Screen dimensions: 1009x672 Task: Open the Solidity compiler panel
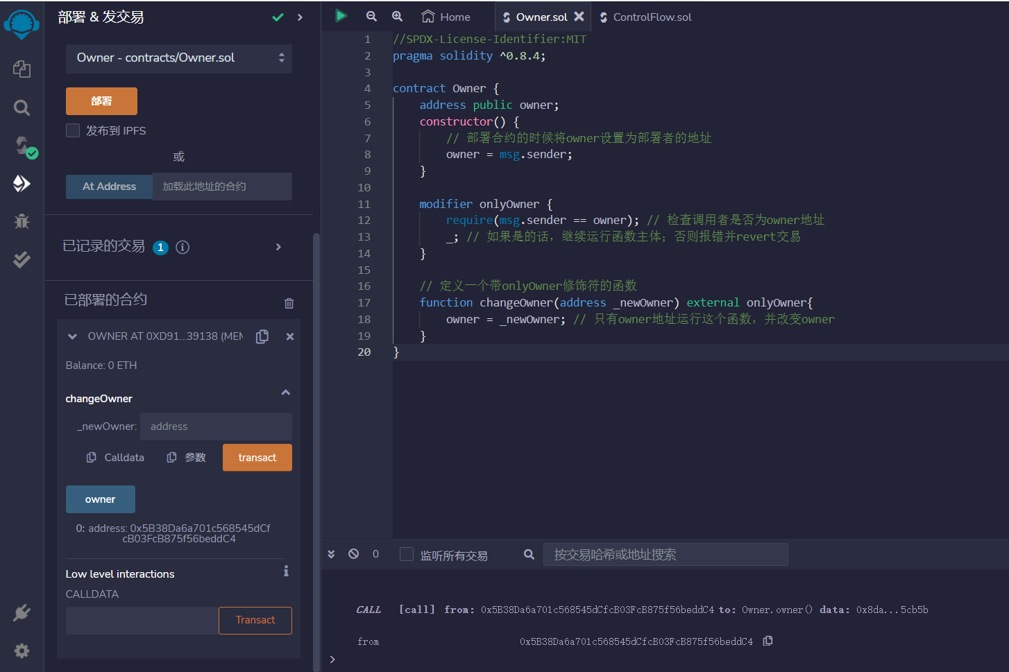tap(22, 146)
